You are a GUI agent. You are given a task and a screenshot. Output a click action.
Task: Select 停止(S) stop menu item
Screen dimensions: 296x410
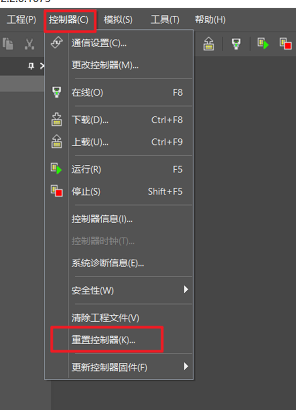119,192
